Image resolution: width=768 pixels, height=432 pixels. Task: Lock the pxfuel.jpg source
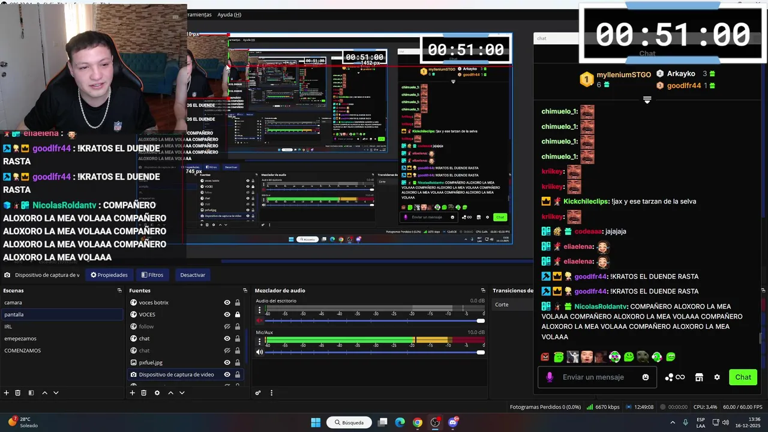pyautogui.click(x=238, y=362)
